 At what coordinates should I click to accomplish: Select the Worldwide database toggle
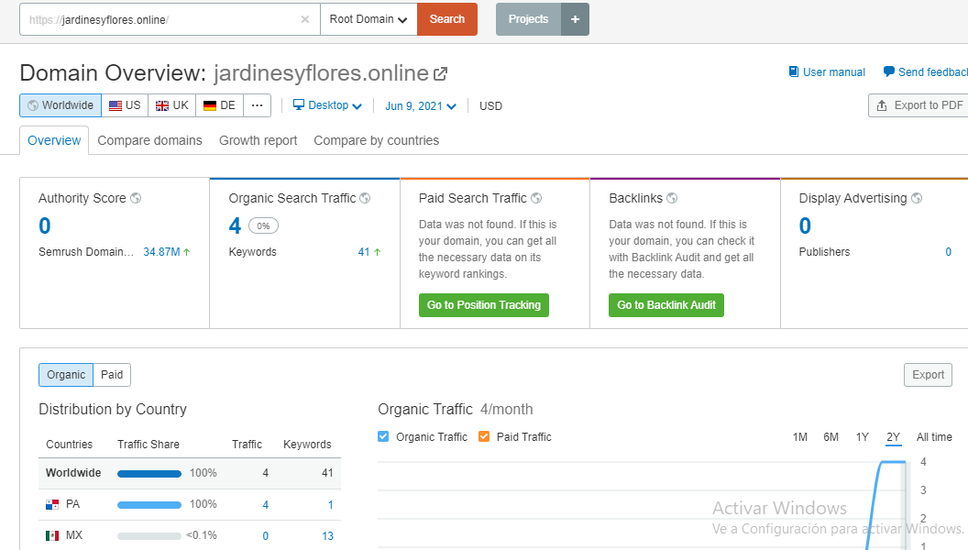[60, 105]
